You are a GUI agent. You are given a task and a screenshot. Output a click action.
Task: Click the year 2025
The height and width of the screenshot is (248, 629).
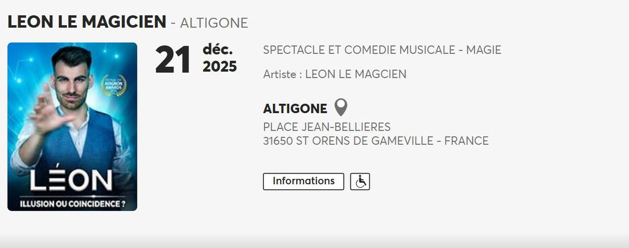tap(219, 67)
